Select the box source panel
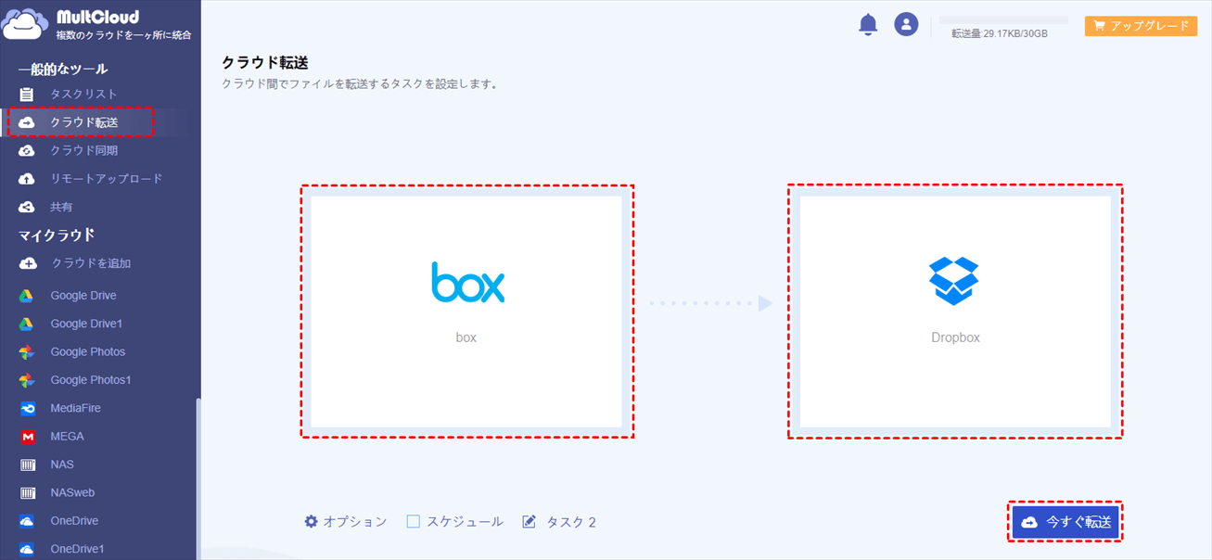 click(466, 312)
